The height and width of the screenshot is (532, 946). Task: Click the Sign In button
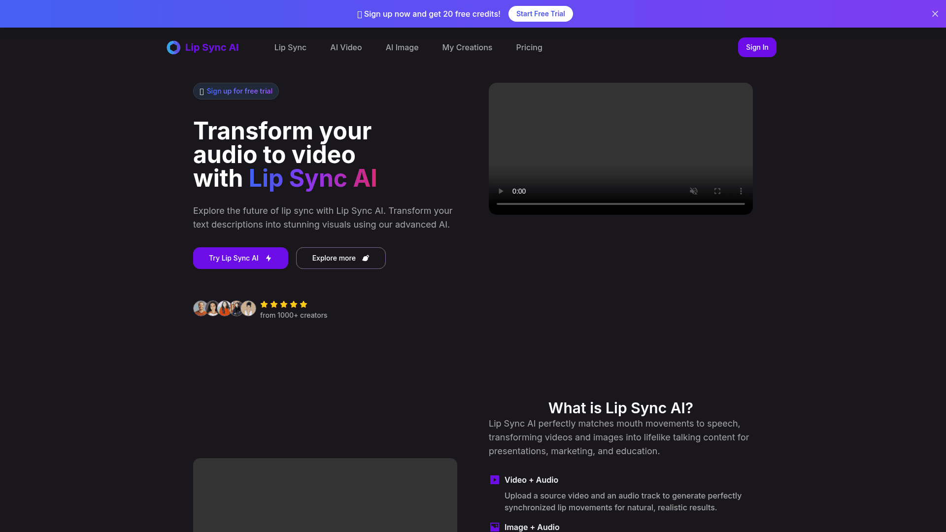[757, 47]
